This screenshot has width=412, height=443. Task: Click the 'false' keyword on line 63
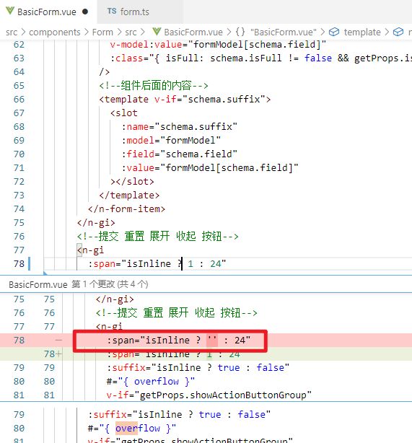318,58
